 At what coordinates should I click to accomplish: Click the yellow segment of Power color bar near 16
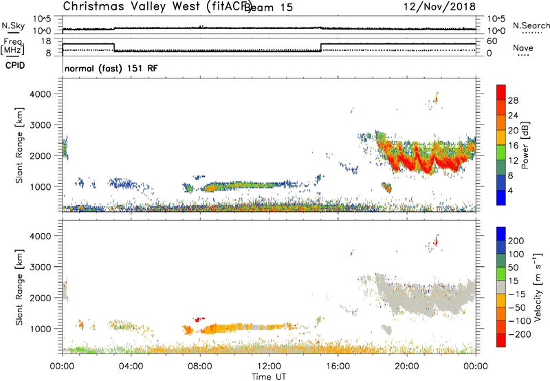pos(501,138)
